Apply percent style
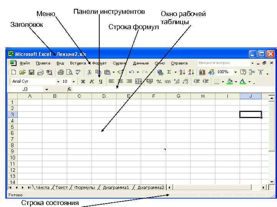277x207 pixels. (x=159, y=82)
